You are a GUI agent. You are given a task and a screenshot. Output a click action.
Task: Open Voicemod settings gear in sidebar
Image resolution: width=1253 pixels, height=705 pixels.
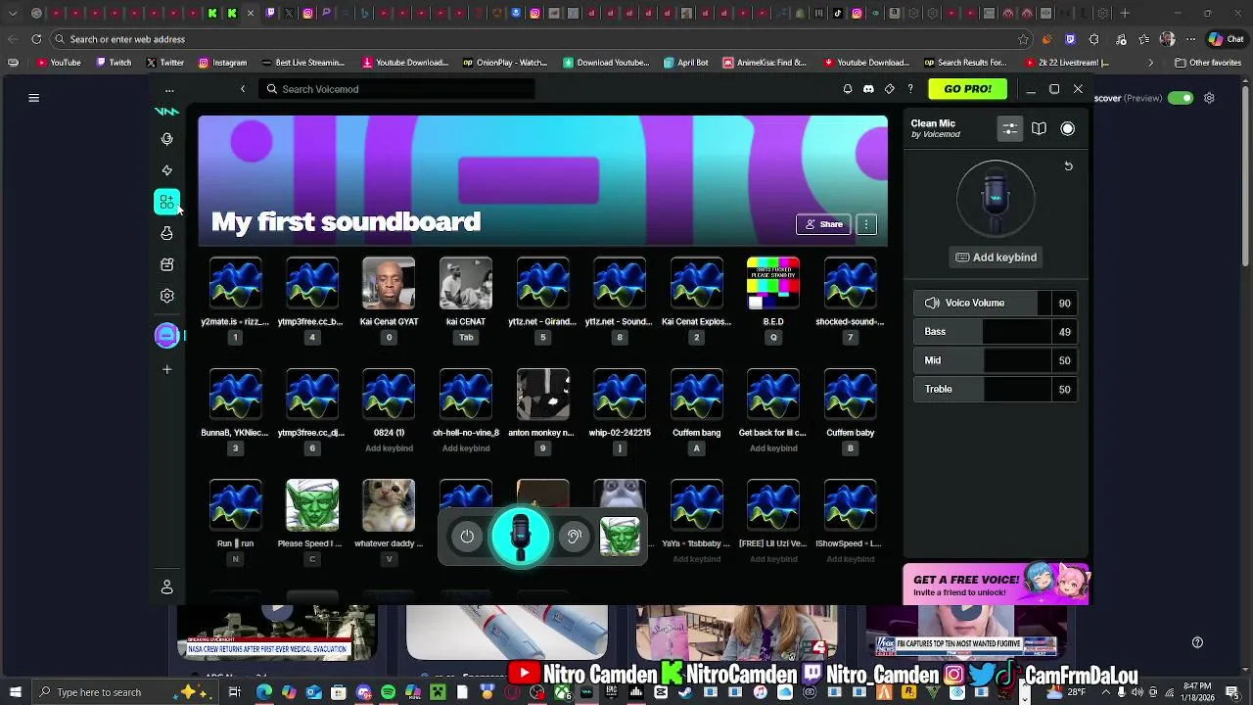[167, 296]
